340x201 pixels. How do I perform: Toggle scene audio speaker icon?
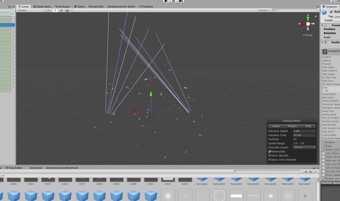61,10
